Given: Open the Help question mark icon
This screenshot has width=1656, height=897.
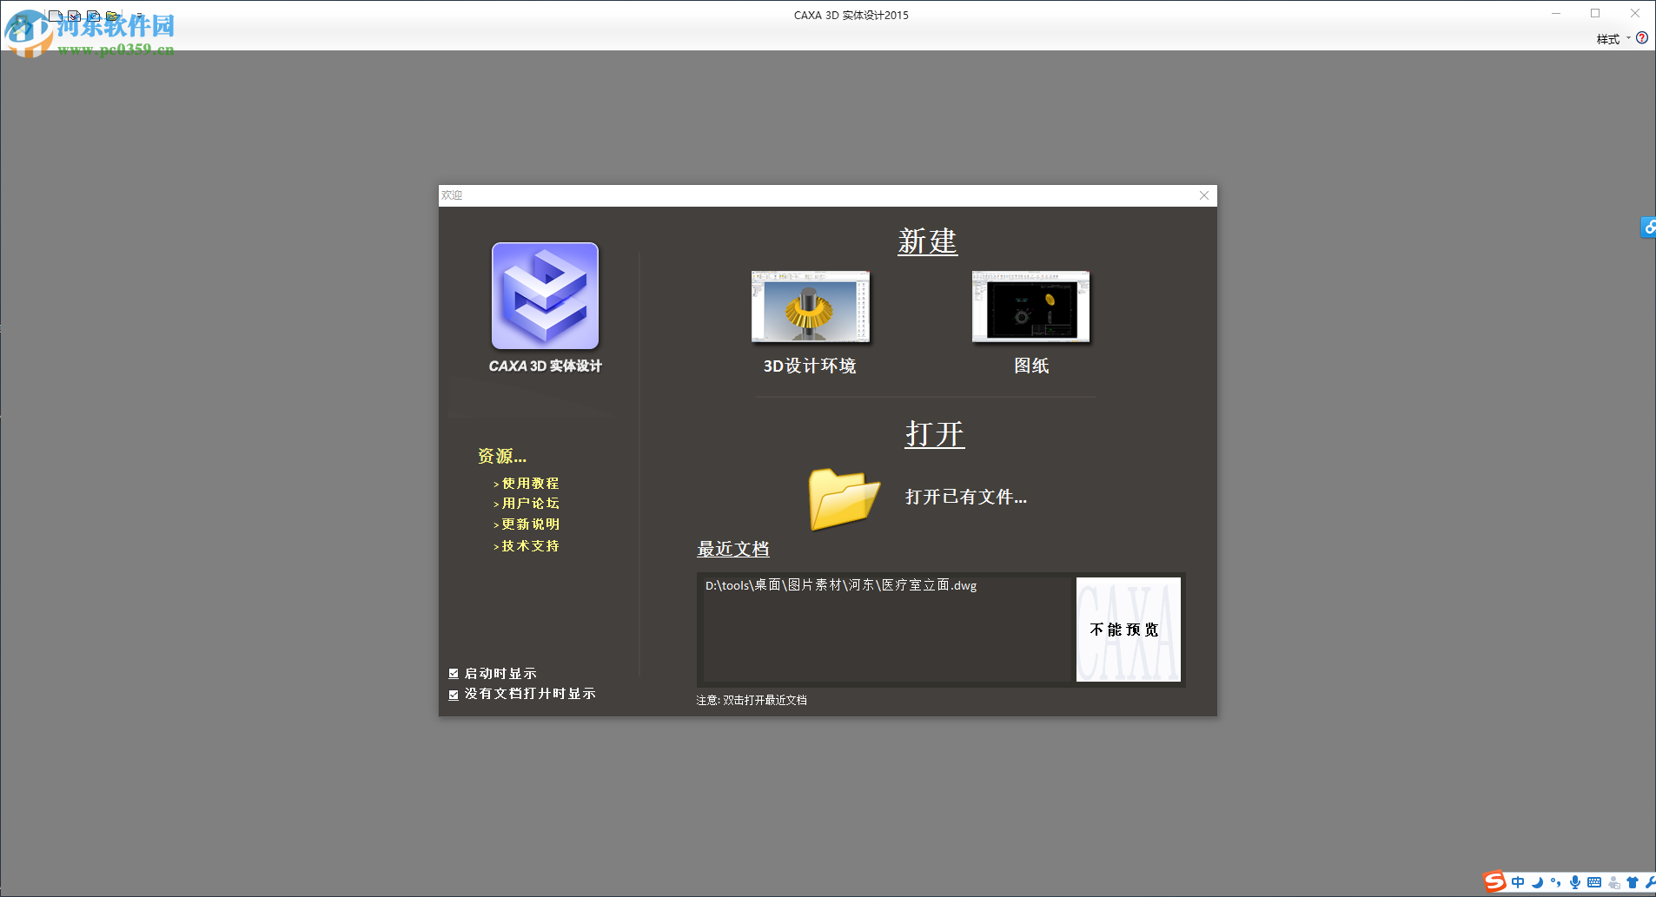Looking at the screenshot, I should (1642, 38).
